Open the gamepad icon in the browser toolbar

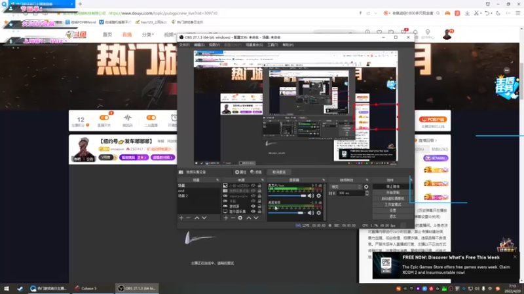[x=447, y=13]
